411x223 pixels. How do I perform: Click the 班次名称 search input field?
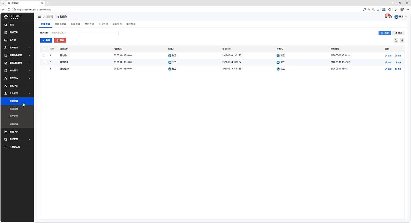[x=84, y=33]
